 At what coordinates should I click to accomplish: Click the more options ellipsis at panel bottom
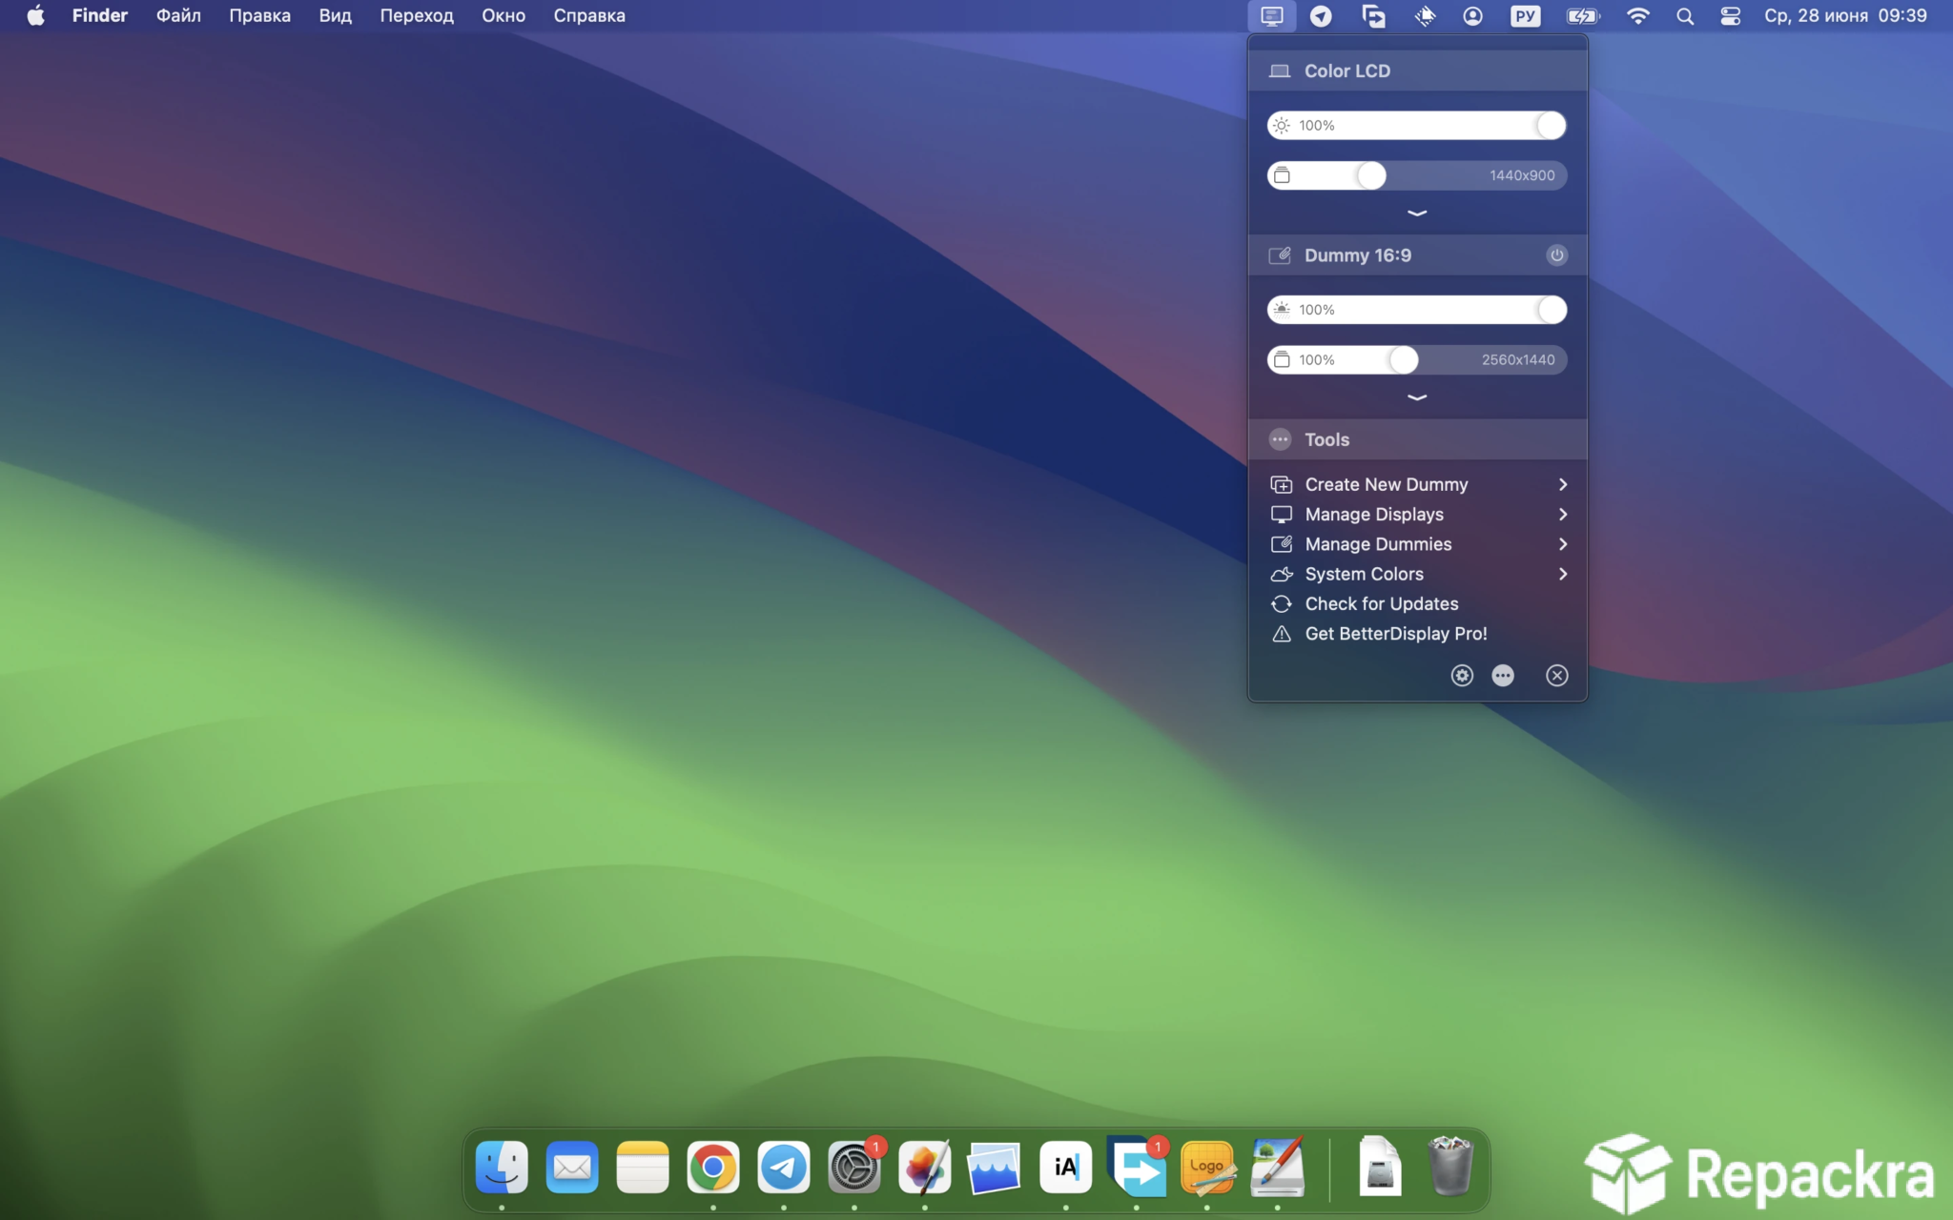pyautogui.click(x=1503, y=675)
